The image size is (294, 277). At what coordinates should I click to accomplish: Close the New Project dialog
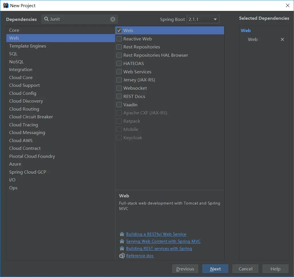click(x=288, y=5)
